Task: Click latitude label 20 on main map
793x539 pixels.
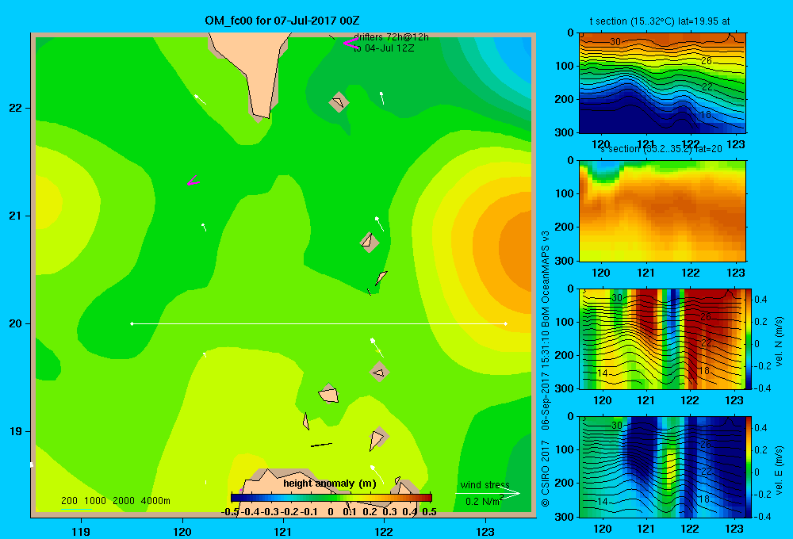Action: pyautogui.click(x=16, y=323)
